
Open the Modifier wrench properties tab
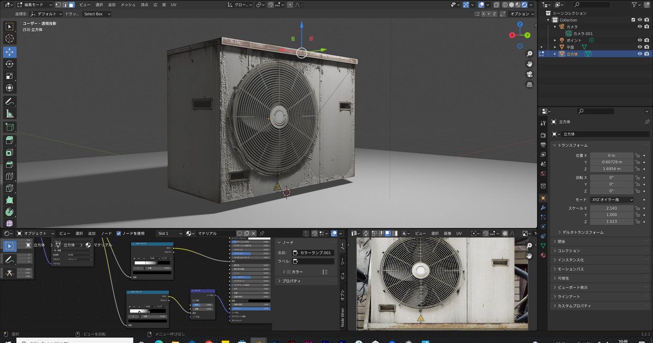pos(543,208)
